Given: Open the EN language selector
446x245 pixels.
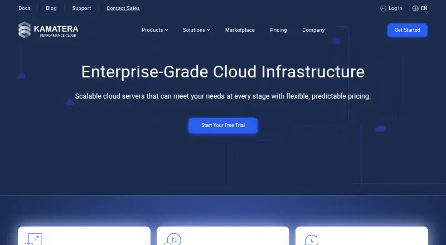Looking at the screenshot, I should pos(424,8).
